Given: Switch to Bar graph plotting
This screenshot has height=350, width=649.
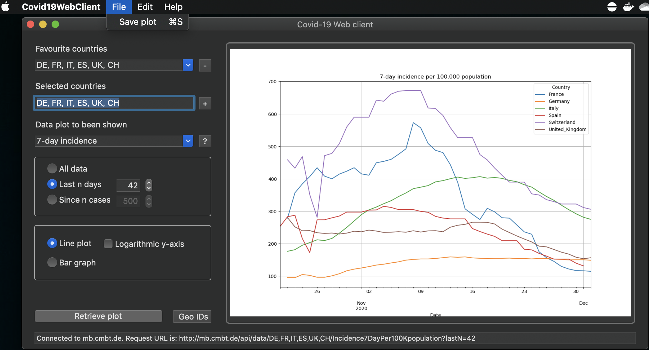Looking at the screenshot, I should point(52,262).
